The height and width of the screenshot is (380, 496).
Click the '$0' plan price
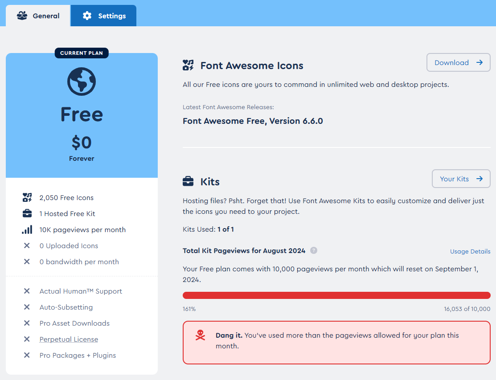[x=82, y=142]
